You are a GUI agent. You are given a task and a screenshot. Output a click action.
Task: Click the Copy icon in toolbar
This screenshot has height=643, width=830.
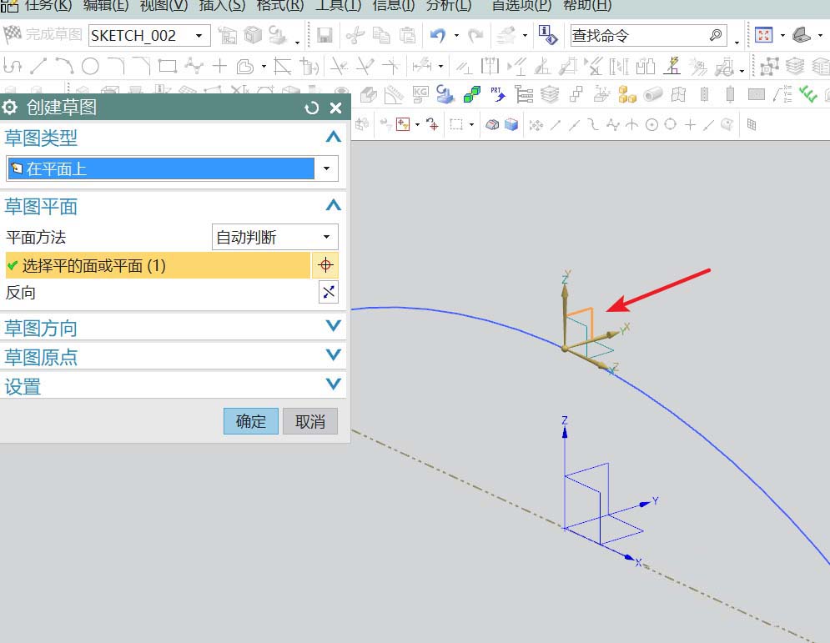point(381,36)
